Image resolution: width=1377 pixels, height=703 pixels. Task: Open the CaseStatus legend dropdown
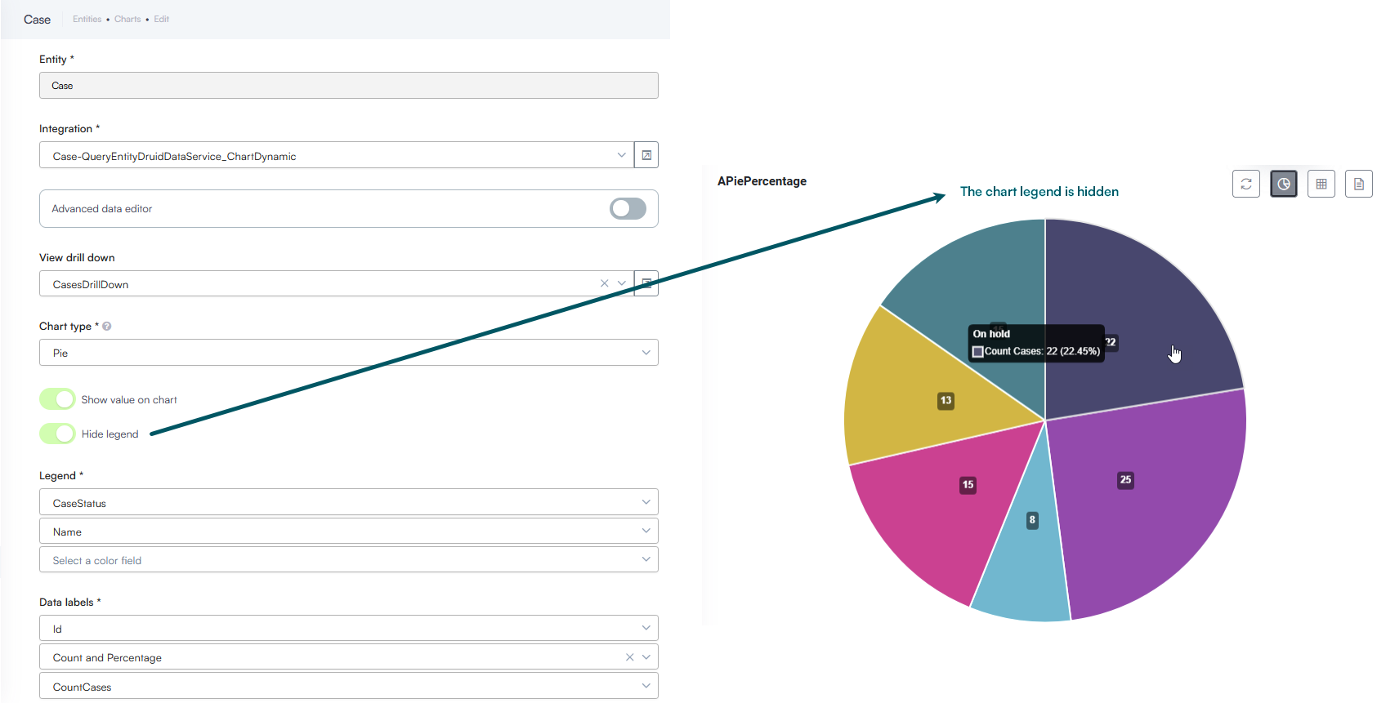pos(349,502)
